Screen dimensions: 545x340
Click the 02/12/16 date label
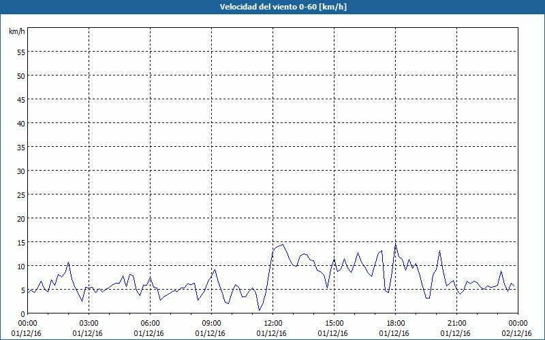[x=517, y=333]
